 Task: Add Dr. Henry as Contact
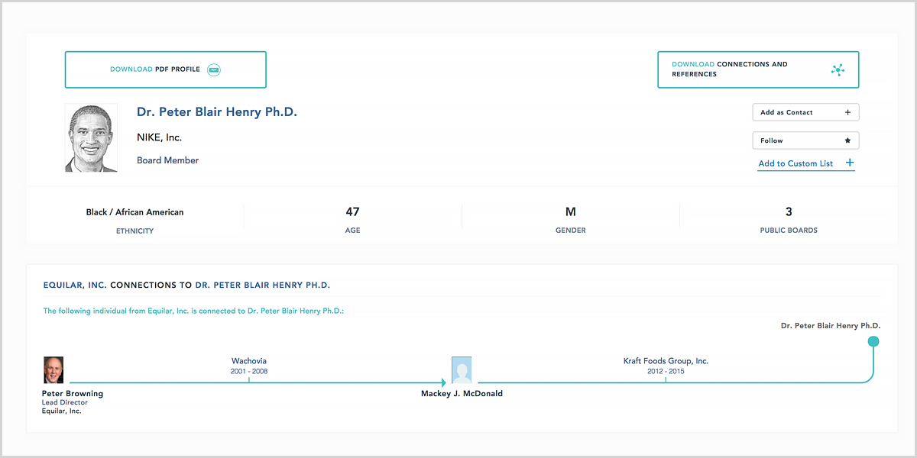click(805, 112)
